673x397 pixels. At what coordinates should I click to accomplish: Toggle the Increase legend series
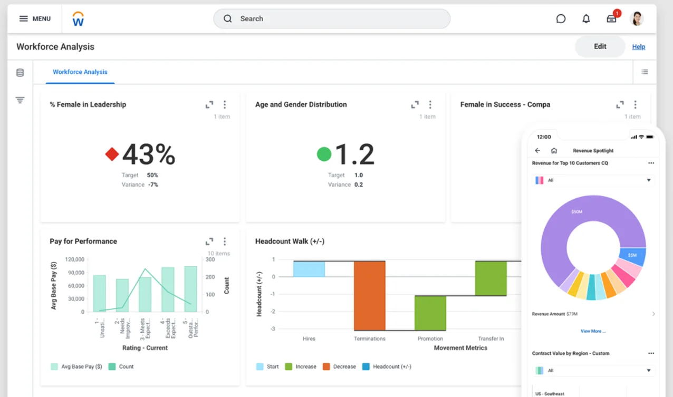tap(301, 366)
